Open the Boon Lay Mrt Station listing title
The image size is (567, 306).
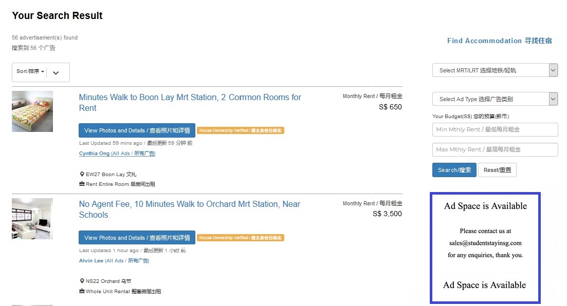click(x=190, y=103)
